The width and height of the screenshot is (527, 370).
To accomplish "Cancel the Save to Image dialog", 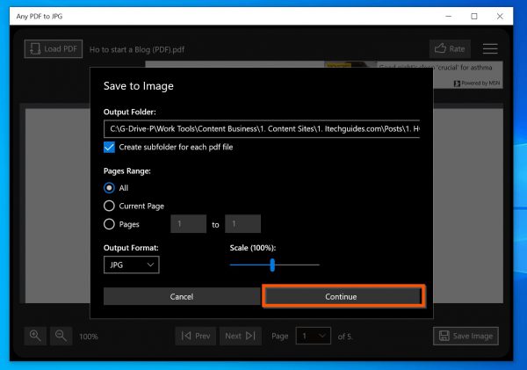I will coord(181,297).
